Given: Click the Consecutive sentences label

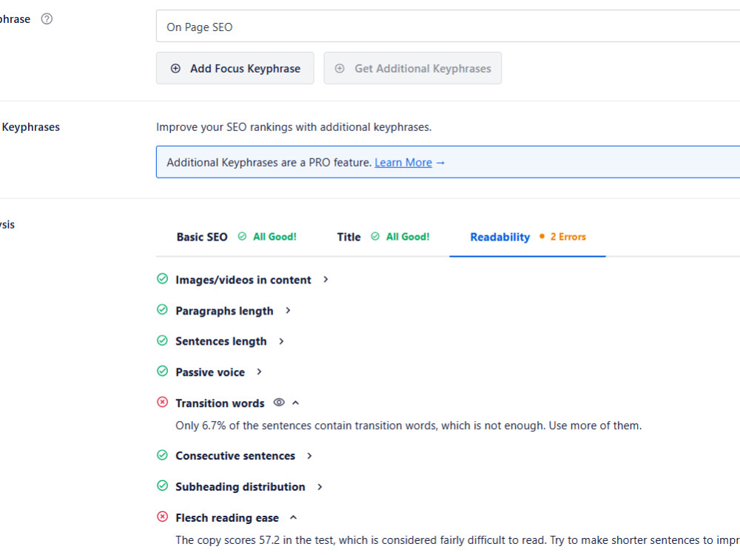Looking at the screenshot, I should click(x=235, y=456).
